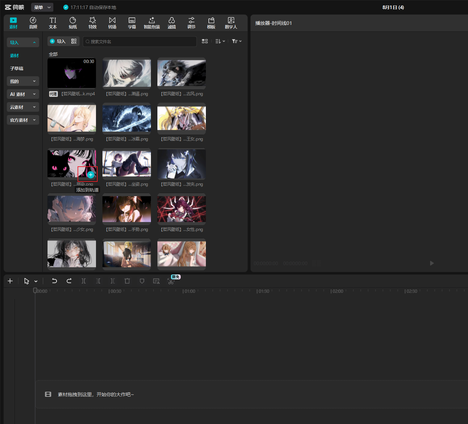Click the plus icon at timeline toolbar start
The height and width of the screenshot is (424, 468).
tap(10, 281)
